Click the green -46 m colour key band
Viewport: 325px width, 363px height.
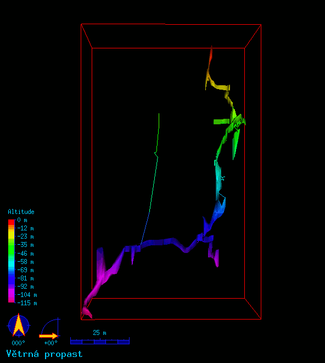click(x=12, y=253)
